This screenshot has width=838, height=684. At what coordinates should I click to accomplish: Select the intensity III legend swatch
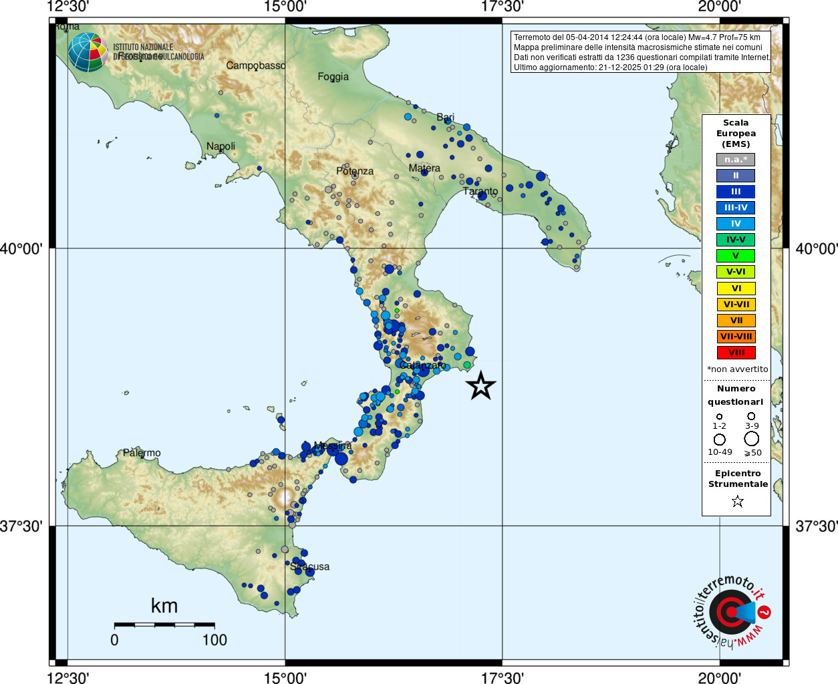[736, 192]
